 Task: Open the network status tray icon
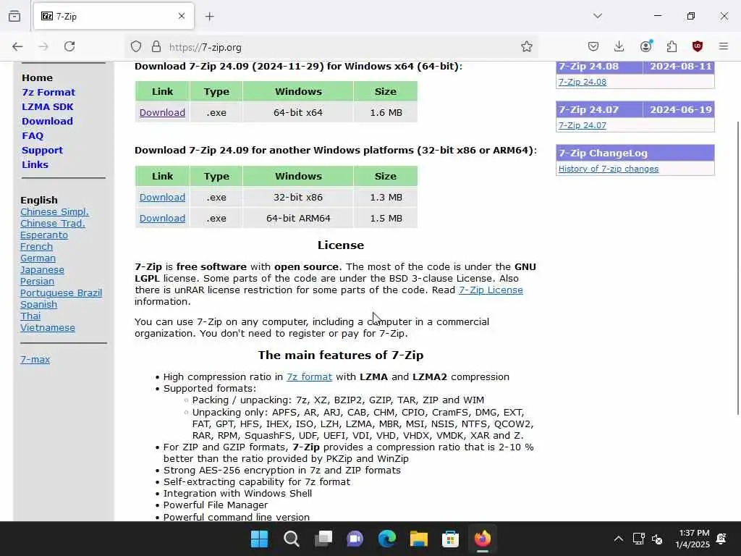click(638, 539)
